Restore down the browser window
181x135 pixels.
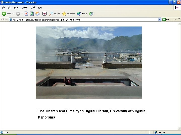click(174, 2)
